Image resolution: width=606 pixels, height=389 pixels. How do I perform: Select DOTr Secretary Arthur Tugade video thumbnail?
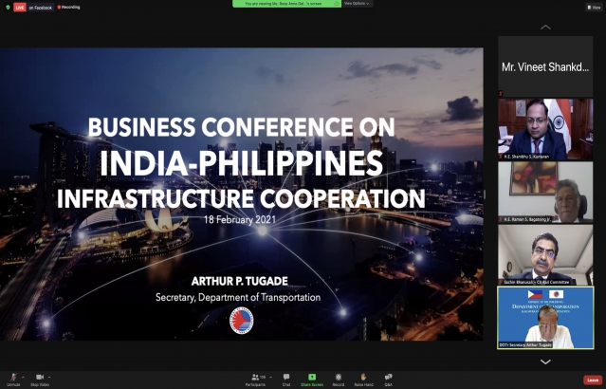click(x=545, y=318)
